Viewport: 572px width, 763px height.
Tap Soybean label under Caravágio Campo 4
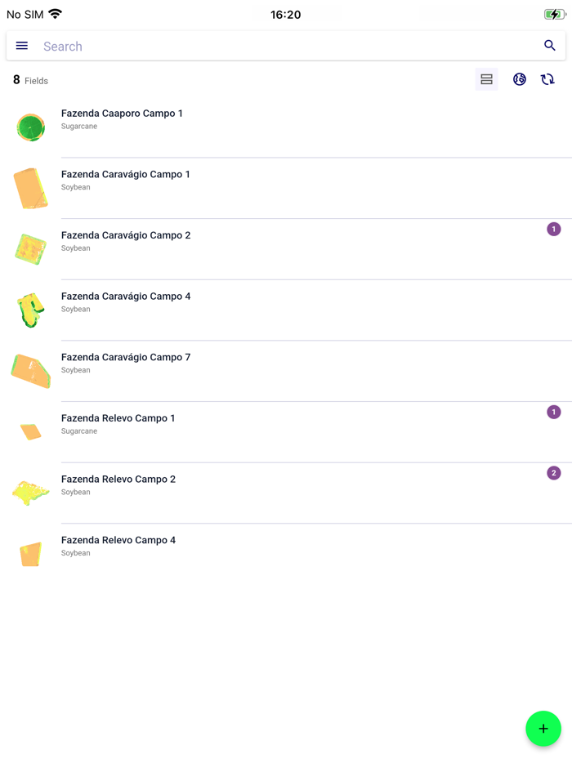coord(75,309)
